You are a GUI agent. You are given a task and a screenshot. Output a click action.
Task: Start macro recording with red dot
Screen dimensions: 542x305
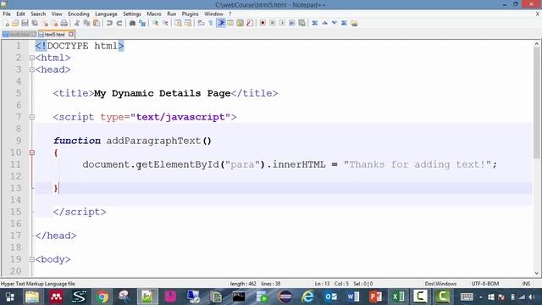pos(263,23)
